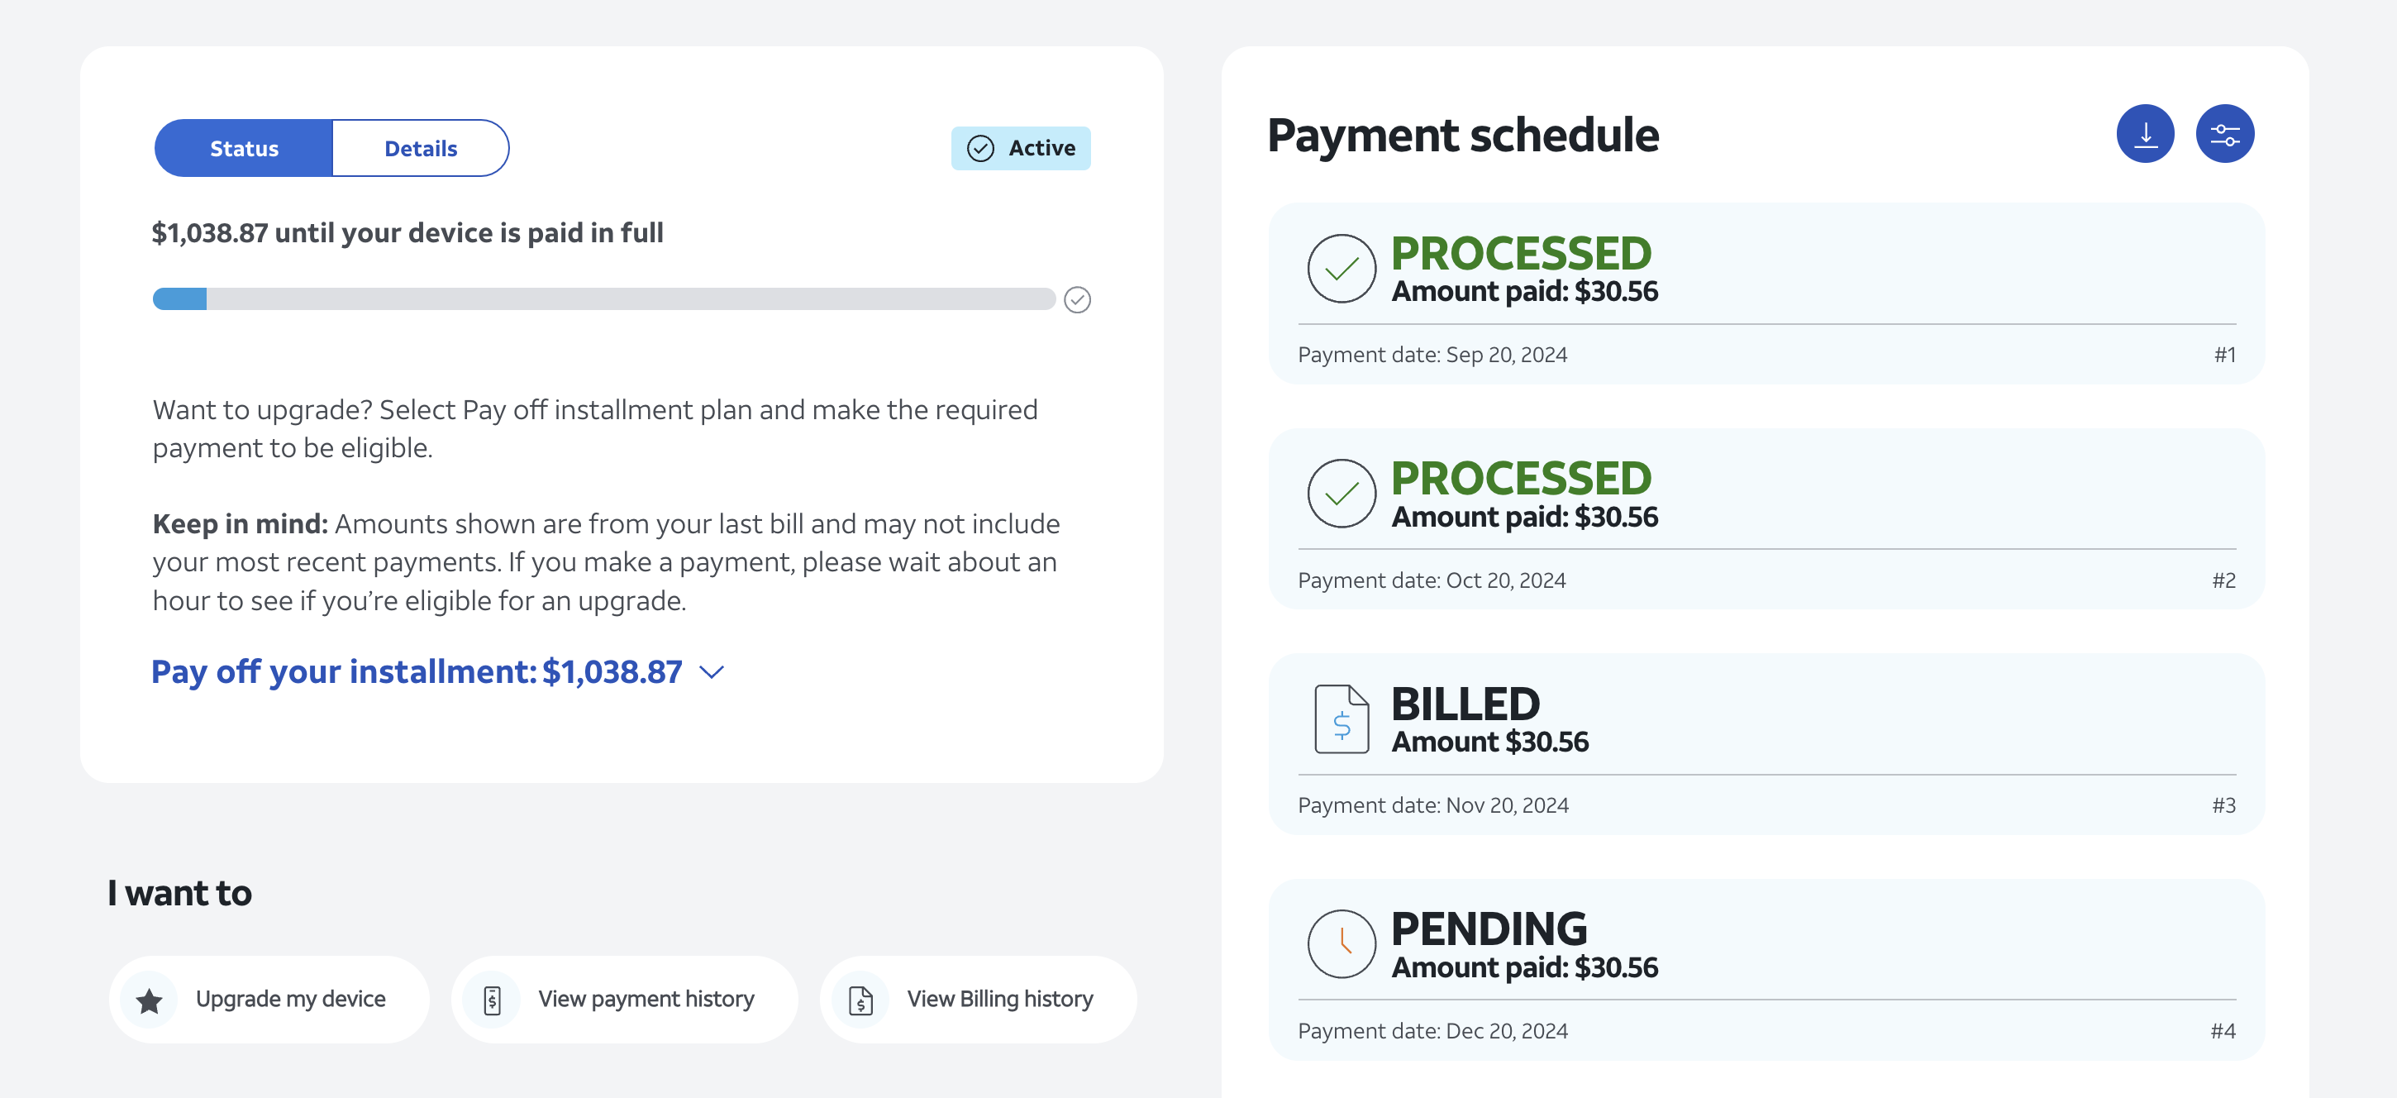
Task: Switch to the Details tab
Action: click(x=421, y=148)
